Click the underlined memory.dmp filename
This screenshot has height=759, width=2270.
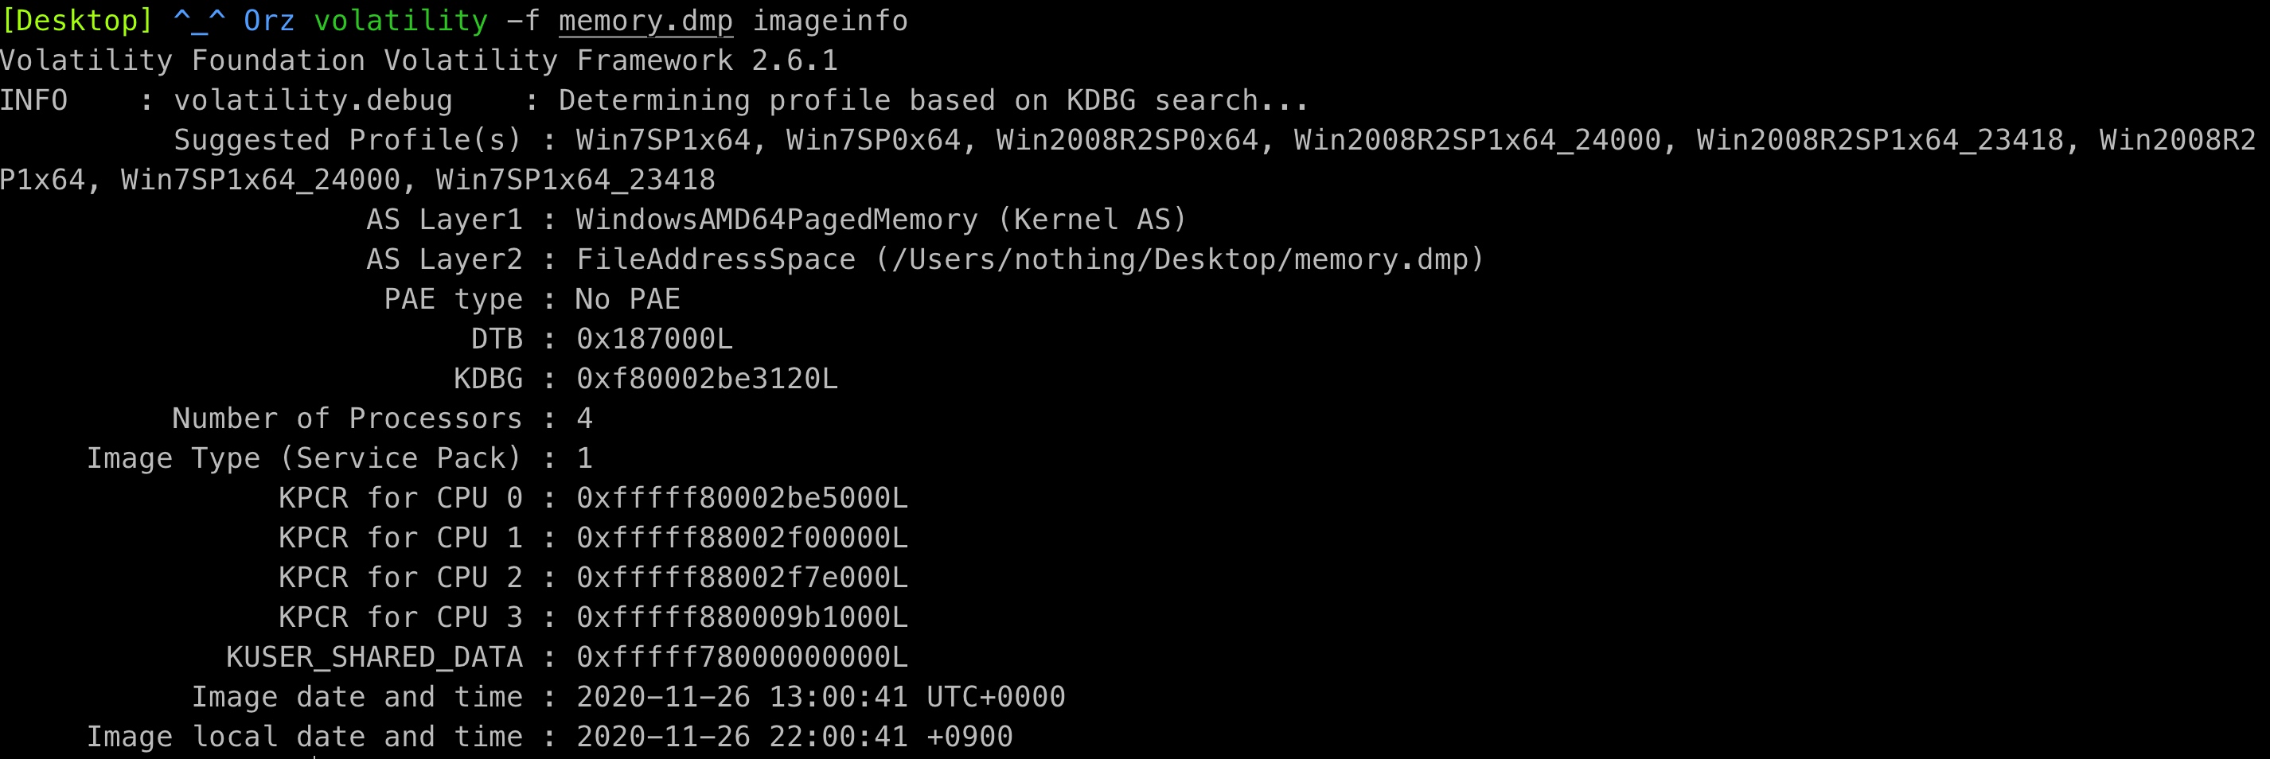click(645, 21)
